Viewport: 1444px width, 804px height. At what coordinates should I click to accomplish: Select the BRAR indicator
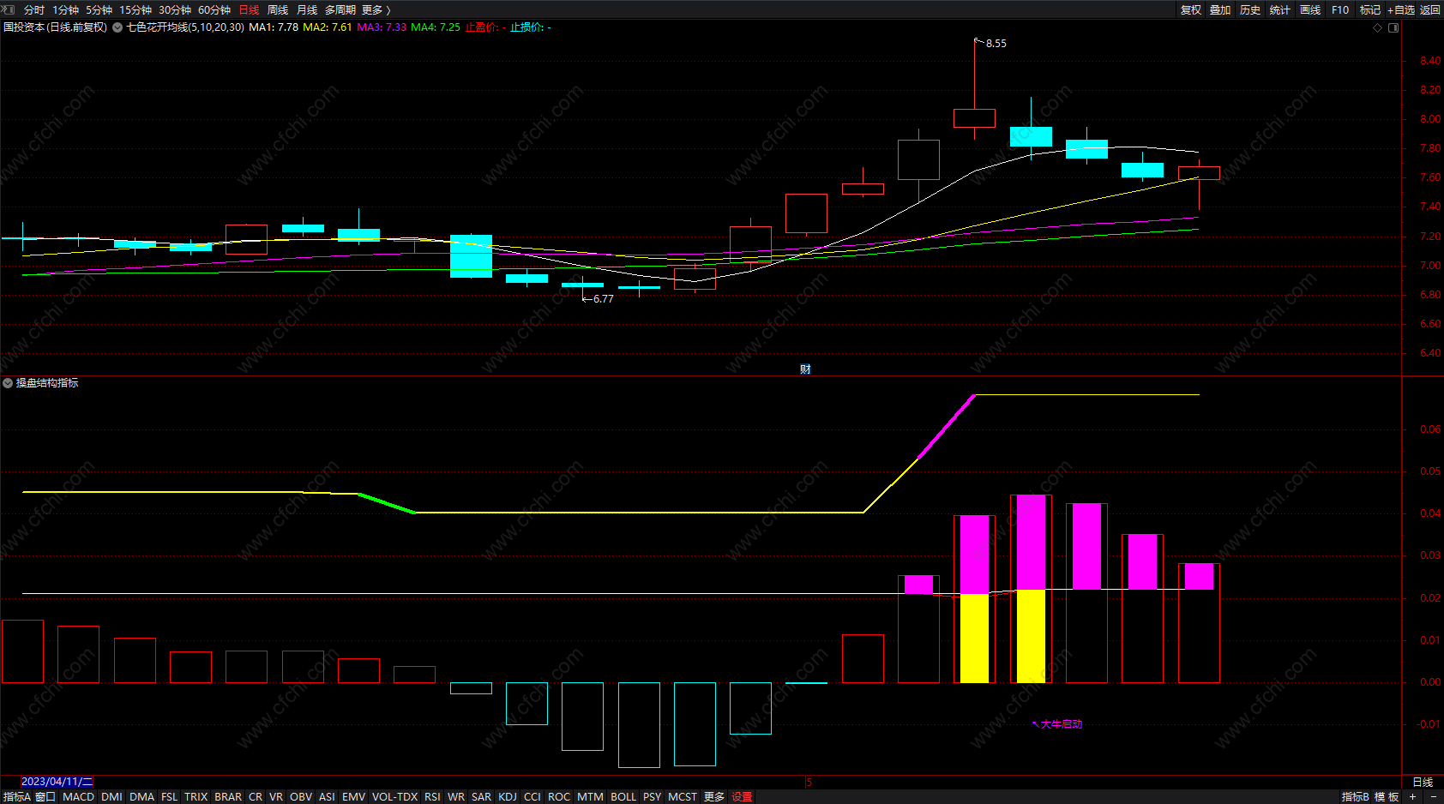(x=228, y=796)
